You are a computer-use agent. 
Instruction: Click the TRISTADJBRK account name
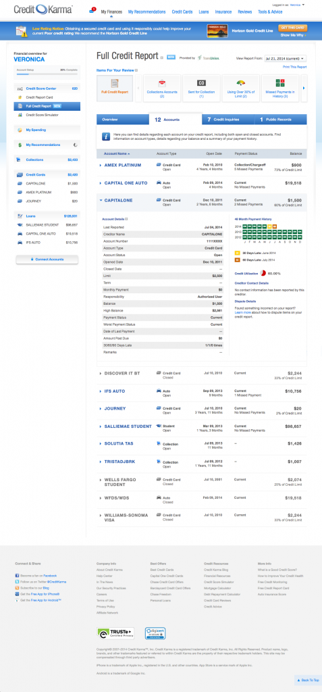tap(119, 462)
